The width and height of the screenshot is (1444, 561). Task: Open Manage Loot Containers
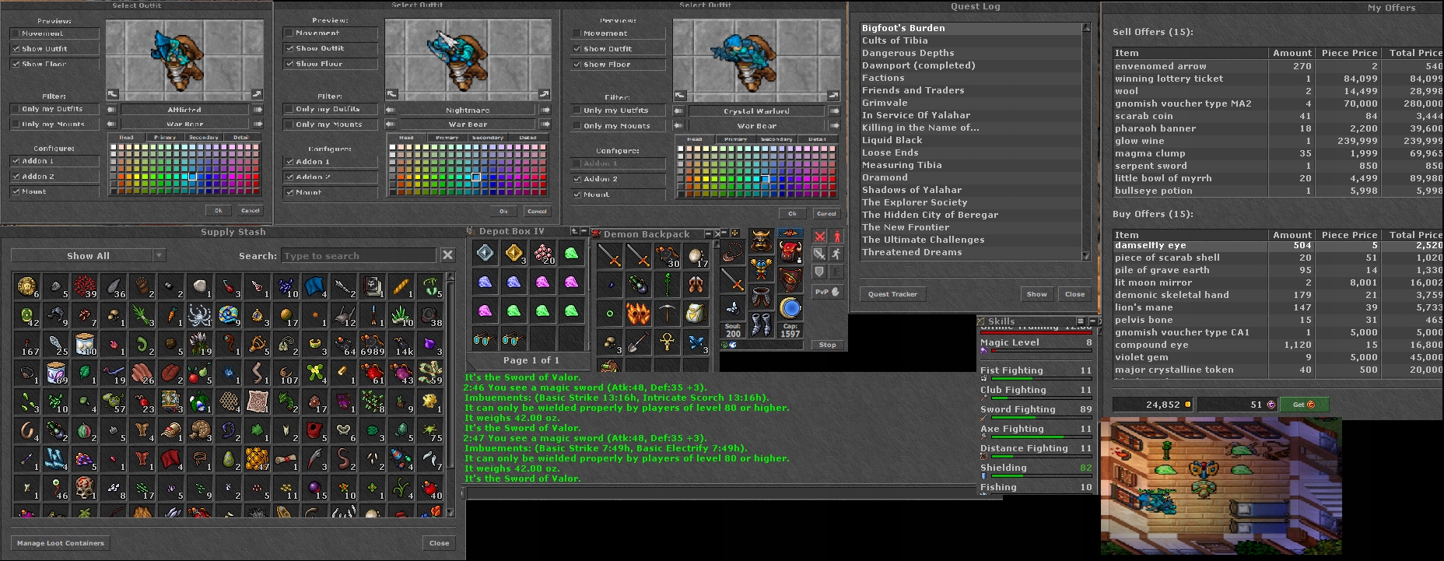coord(61,543)
